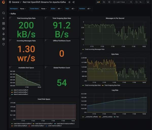Open the search dashboards icon in sidebar
This screenshot has height=130, width=152.
pyautogui.click(x=3, y=13)
